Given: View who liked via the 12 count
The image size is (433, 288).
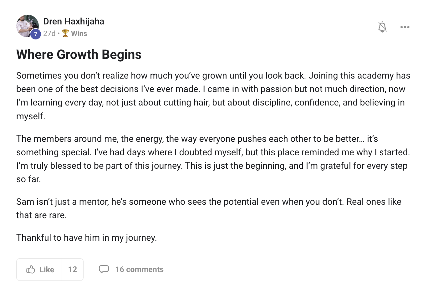Looking at the screenshot, I should [x=73, y=270].
